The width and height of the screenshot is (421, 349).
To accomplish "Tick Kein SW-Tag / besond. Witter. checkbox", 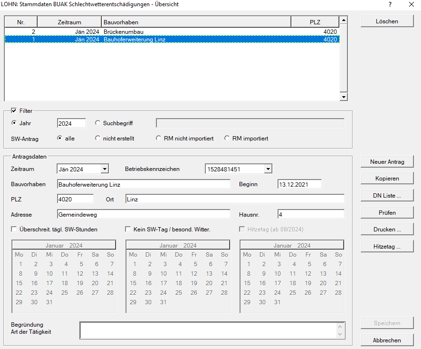I will pos(128,229).
